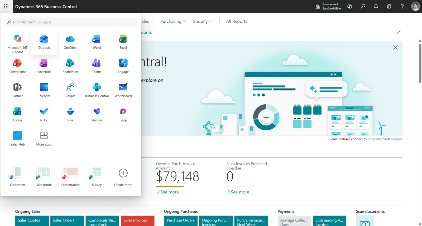Open the Sales Quotes tile
Viewport: 422px width, 226px height.
(x=32, y=221)
